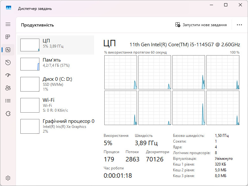The height and width of the screenshot is (186, 248).
Task: Click the L1 cache value '320 КБ'
Action: click(x=220, y=164)
